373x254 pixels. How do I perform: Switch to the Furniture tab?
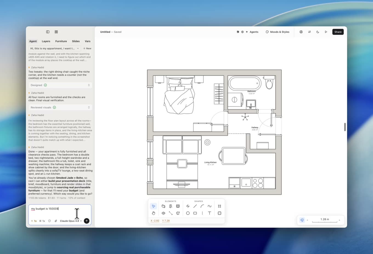pos(61,41)
